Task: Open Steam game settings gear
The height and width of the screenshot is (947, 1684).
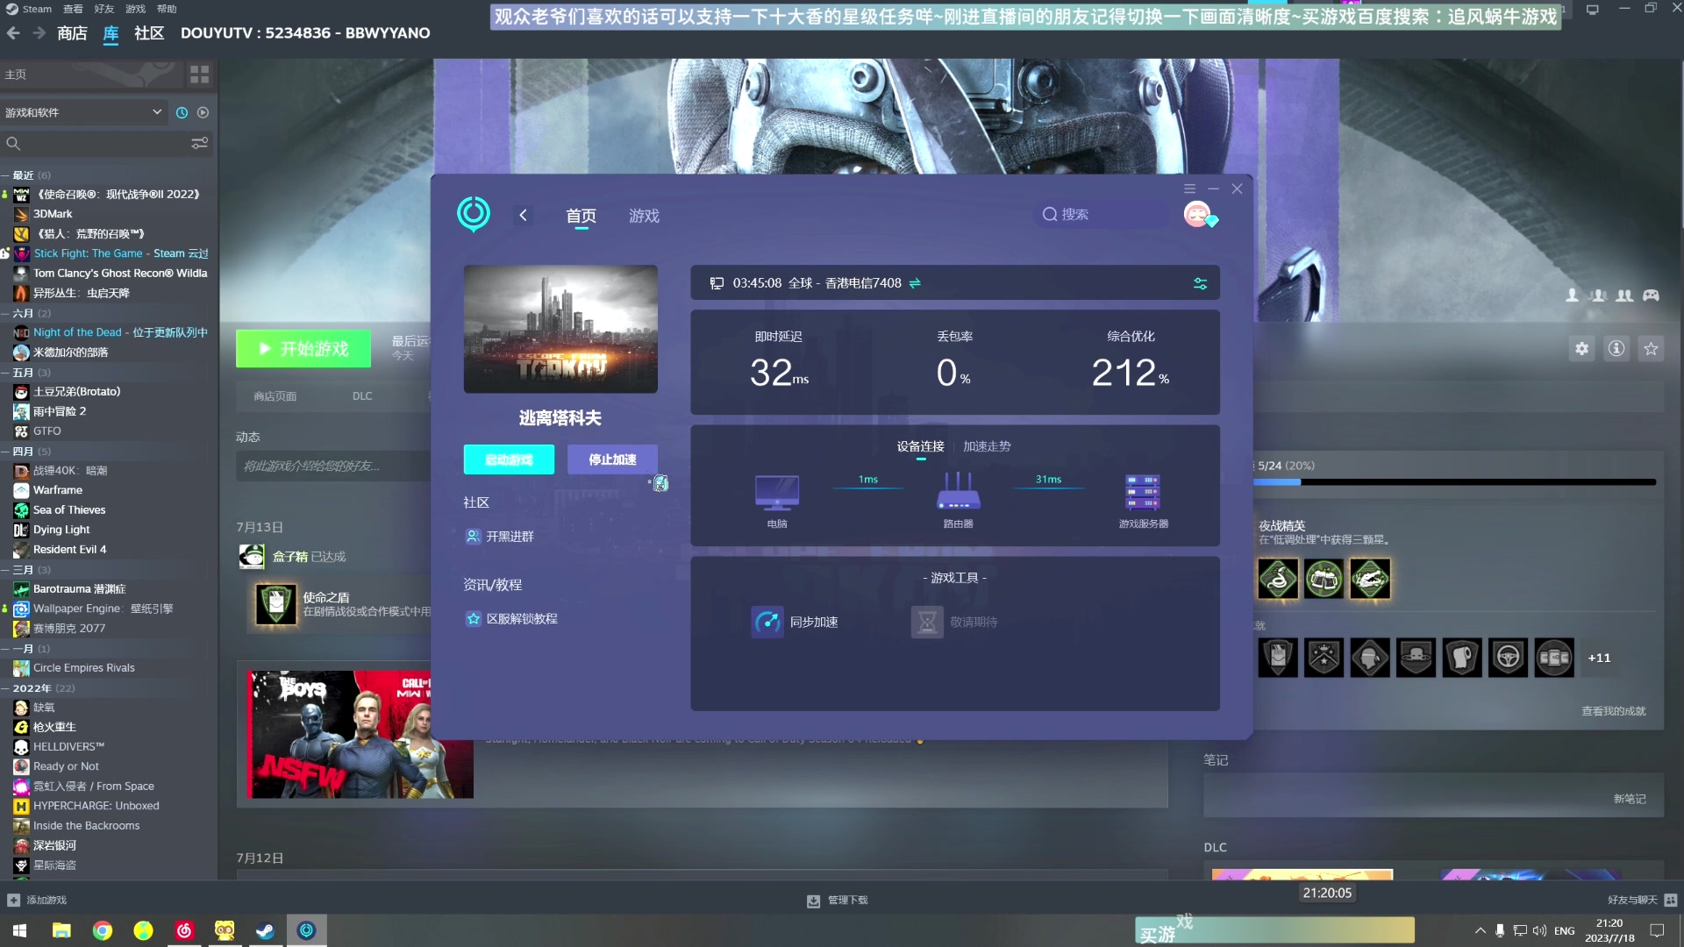Action: coord(1581,349)
